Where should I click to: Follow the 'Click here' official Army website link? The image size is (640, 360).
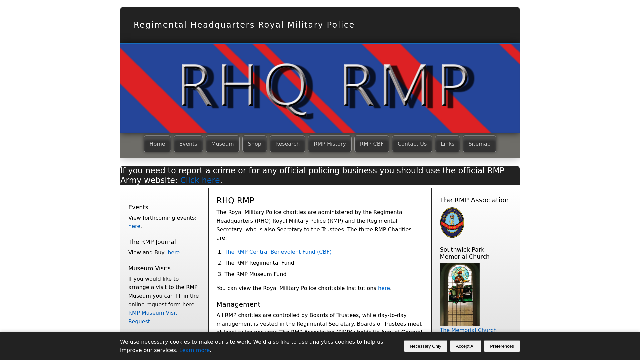click(x=200, y=180)
